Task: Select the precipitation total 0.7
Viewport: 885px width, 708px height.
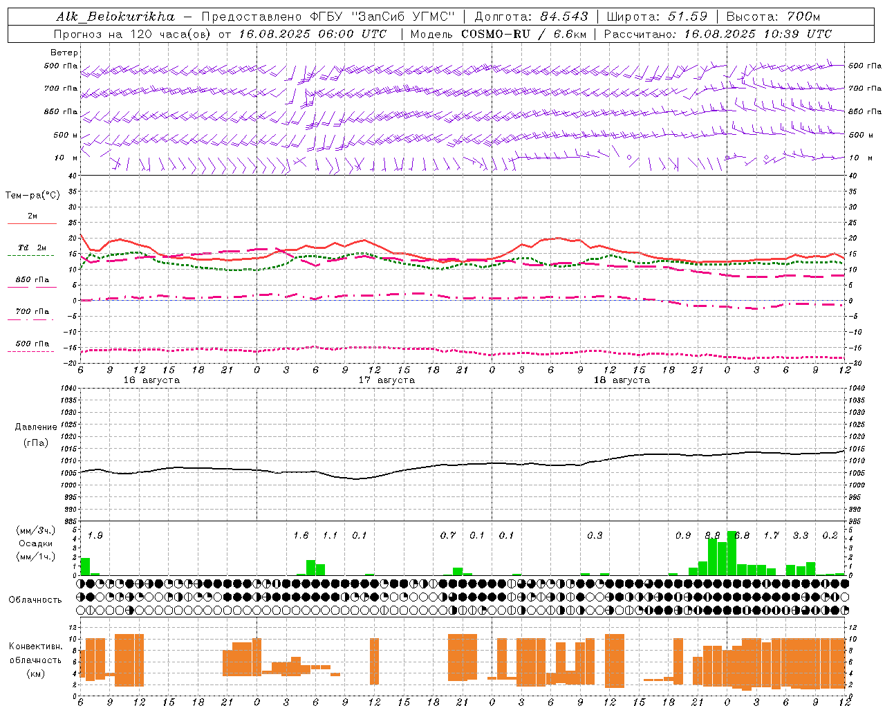Action: [448, 536]
